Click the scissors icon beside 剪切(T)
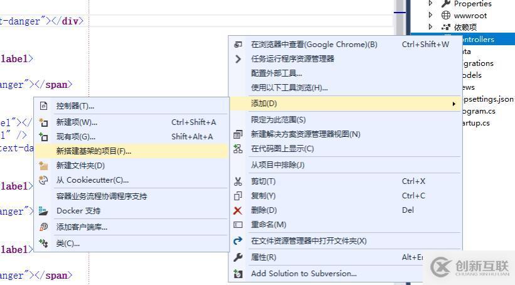 (238, 181)
